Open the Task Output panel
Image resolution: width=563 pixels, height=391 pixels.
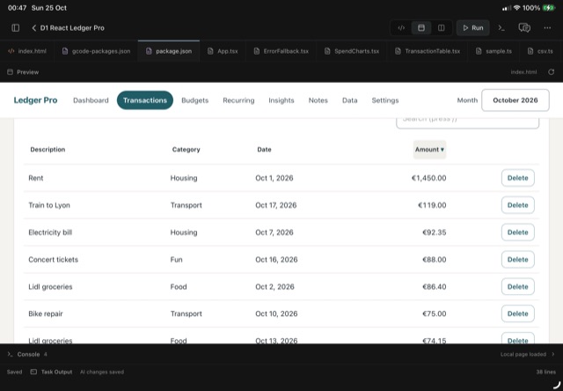[x=51, y=372]
